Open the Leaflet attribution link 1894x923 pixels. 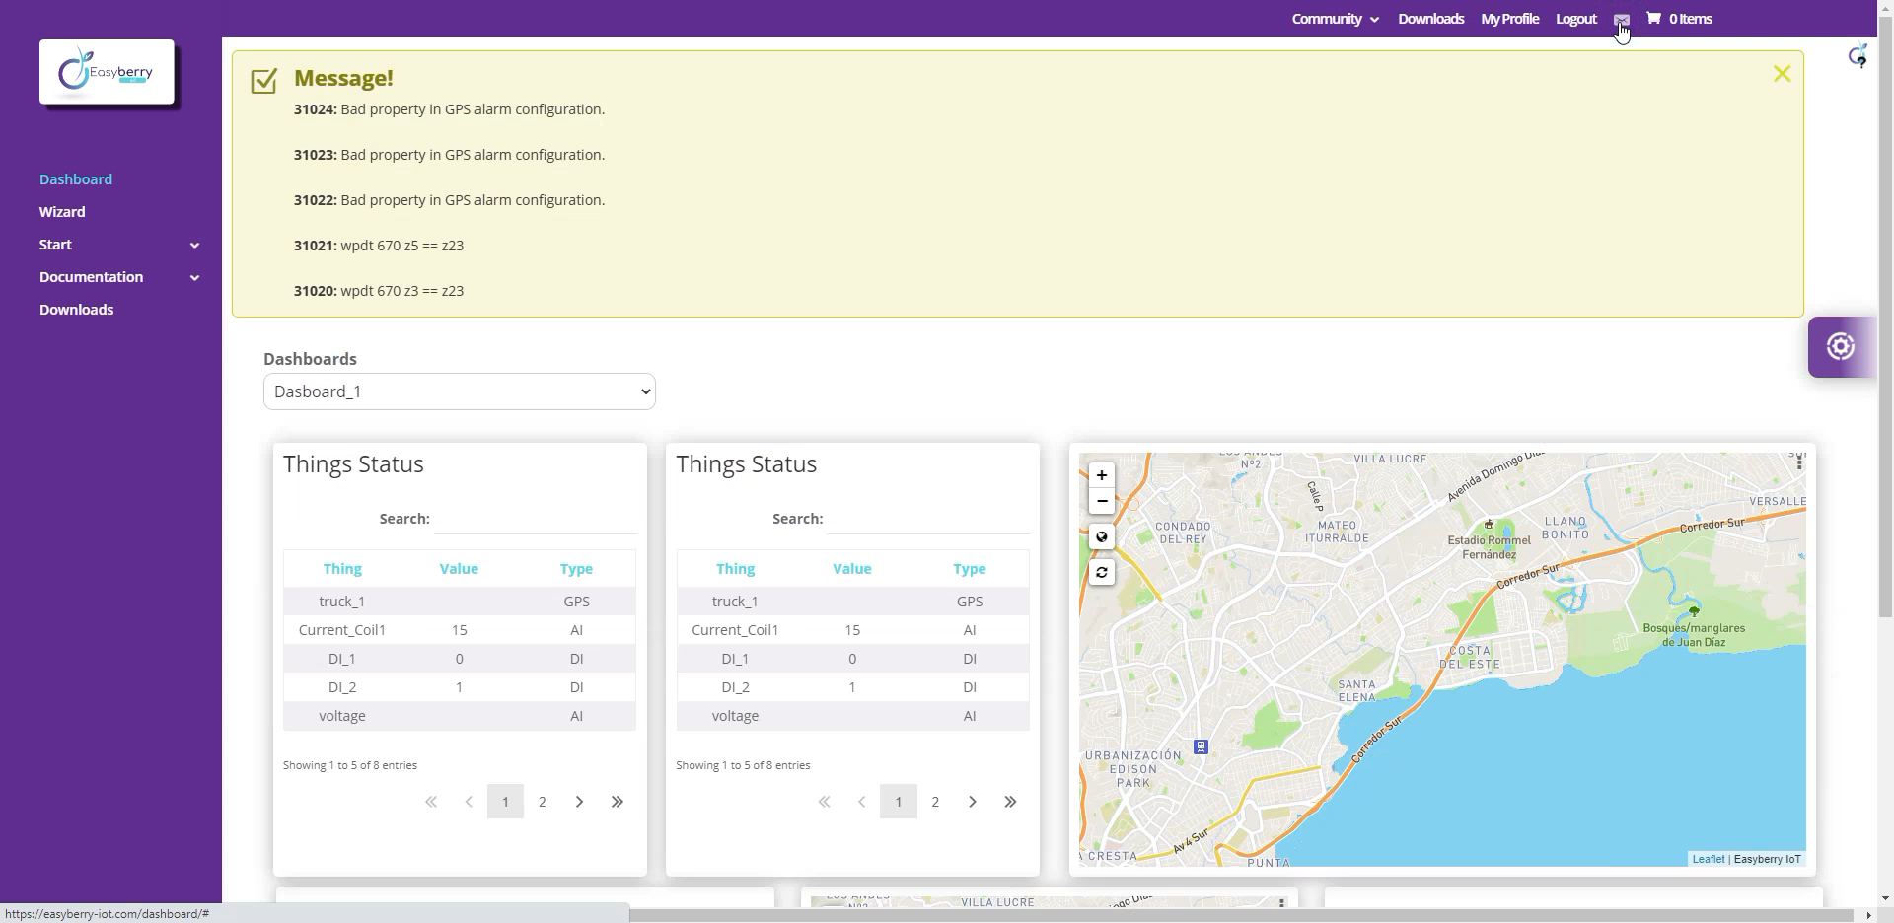click(1708, 859)
